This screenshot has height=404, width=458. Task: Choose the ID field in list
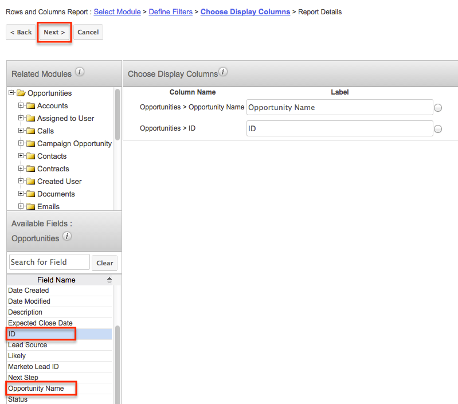coord(59,334)
